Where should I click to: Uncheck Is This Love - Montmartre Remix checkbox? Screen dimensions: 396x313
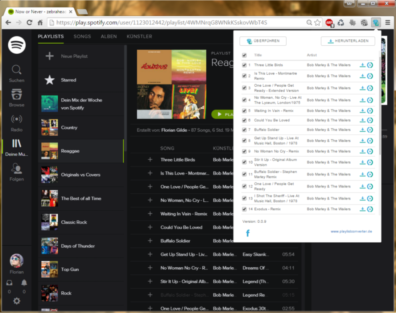click(244, 76)
